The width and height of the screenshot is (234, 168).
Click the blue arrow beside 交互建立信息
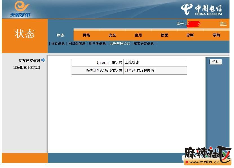[x=43, y=60]
